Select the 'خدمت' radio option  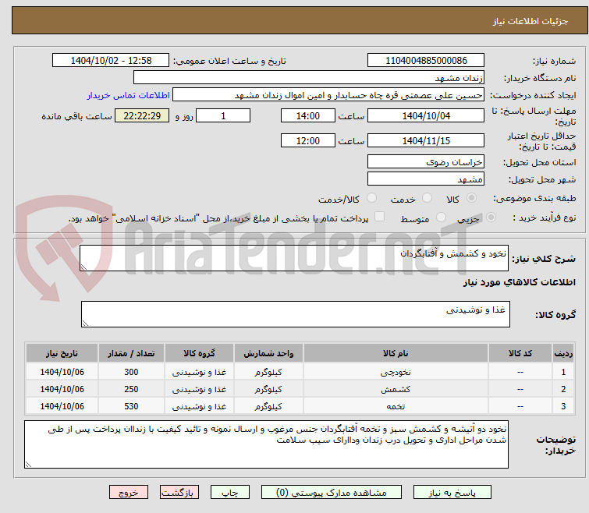click(x=426, y=198)
